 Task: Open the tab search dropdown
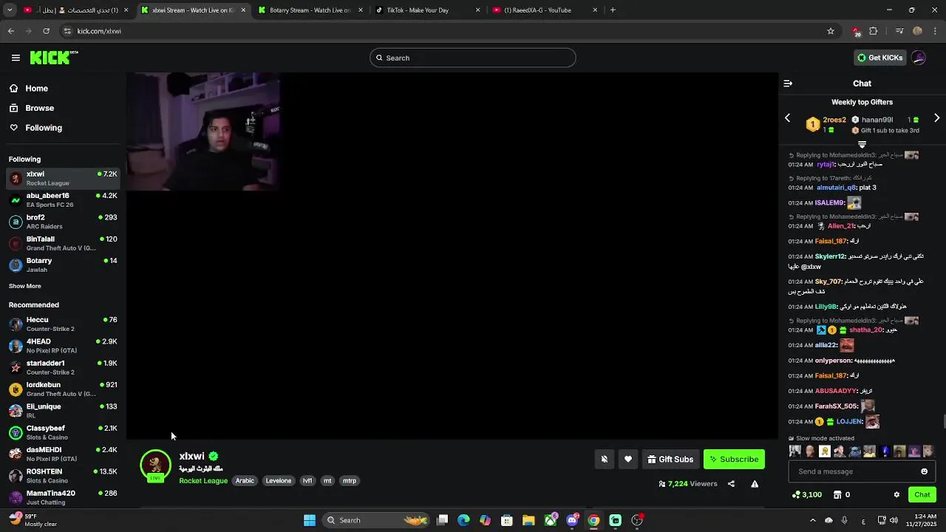coord(10,10)
